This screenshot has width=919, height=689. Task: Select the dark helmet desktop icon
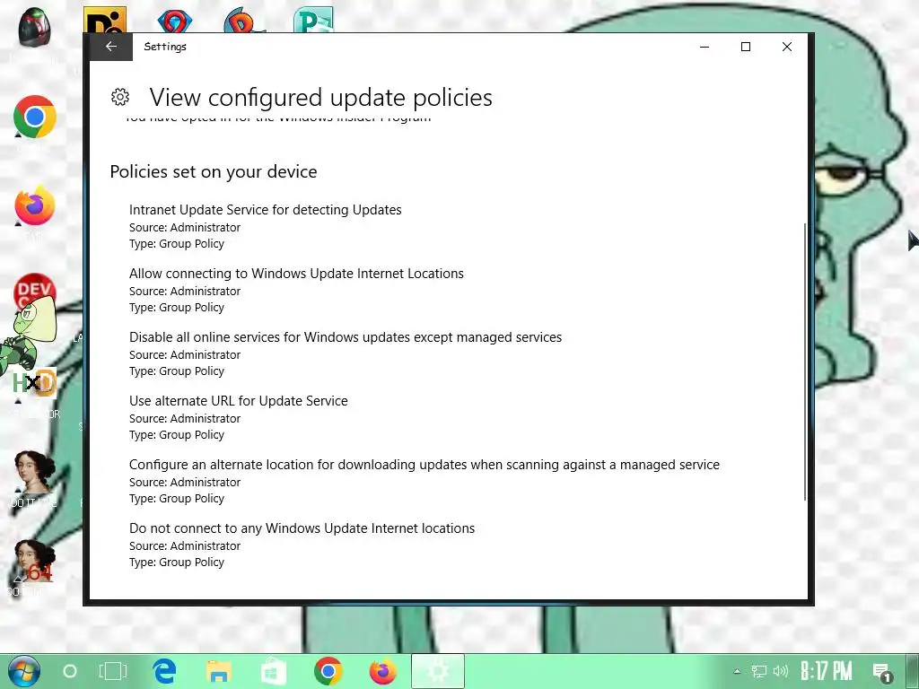click(x=34, y=28)
